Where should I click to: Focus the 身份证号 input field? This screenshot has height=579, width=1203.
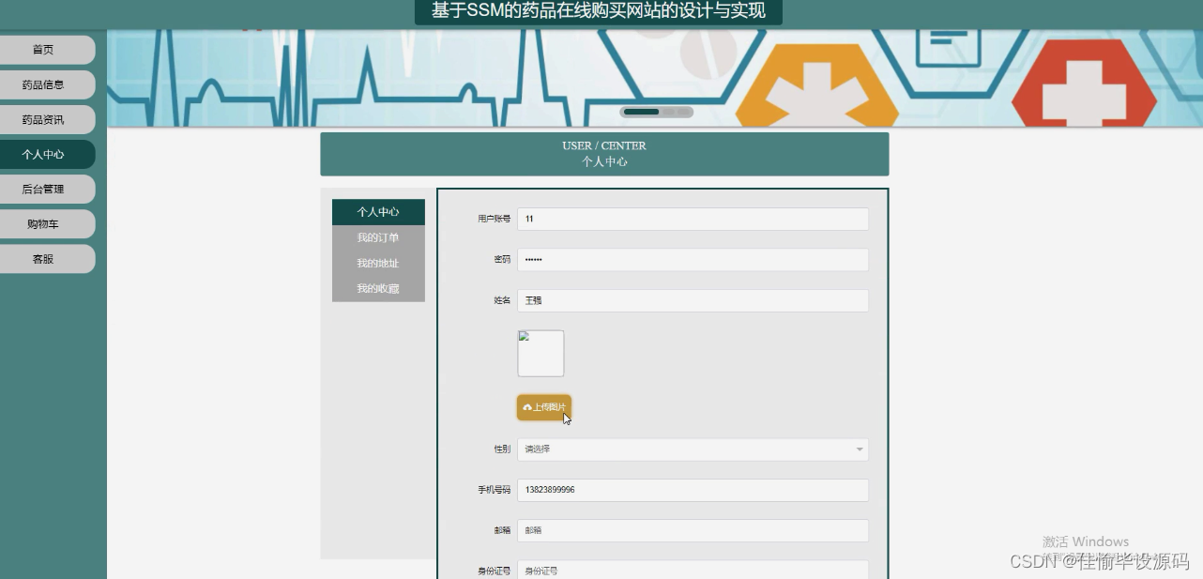pyautogui.click(x=693, y=570)
